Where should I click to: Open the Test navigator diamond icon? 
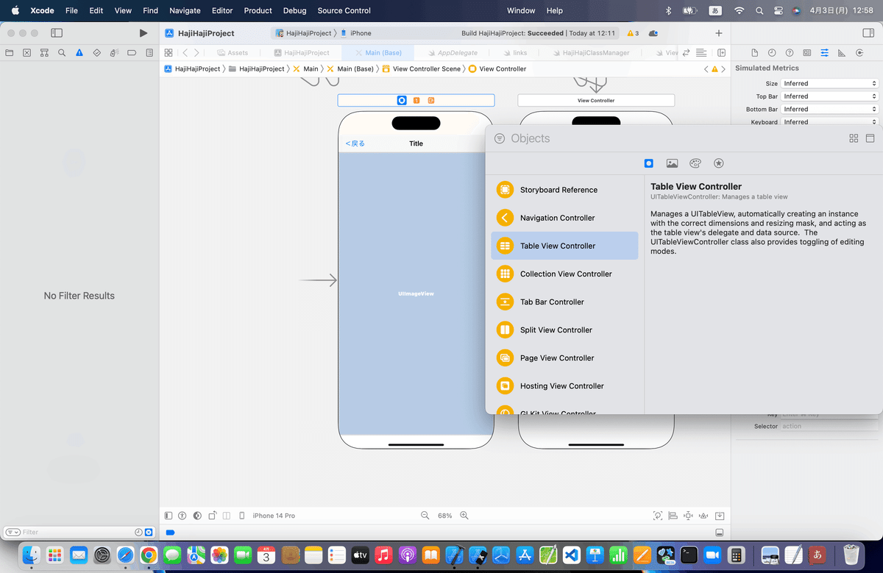(96, 53)
